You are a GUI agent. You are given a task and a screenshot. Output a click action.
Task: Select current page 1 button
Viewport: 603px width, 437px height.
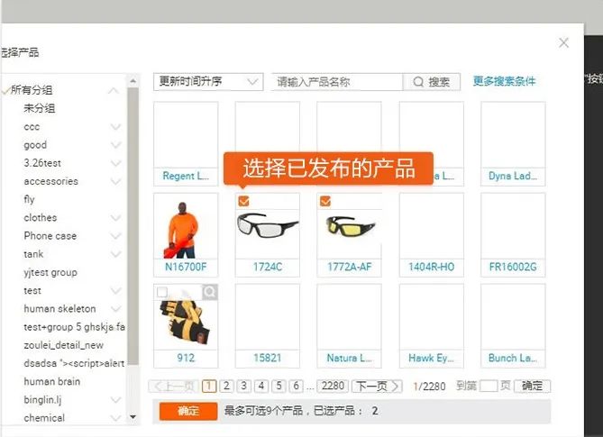pyautogui.click(x=209, y=386)
